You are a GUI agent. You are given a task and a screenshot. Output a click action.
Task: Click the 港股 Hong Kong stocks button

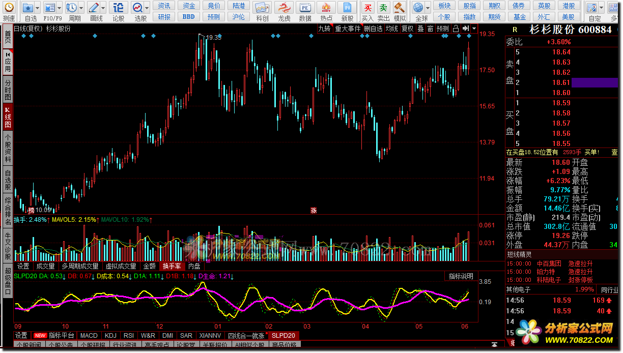pos(569,6)
